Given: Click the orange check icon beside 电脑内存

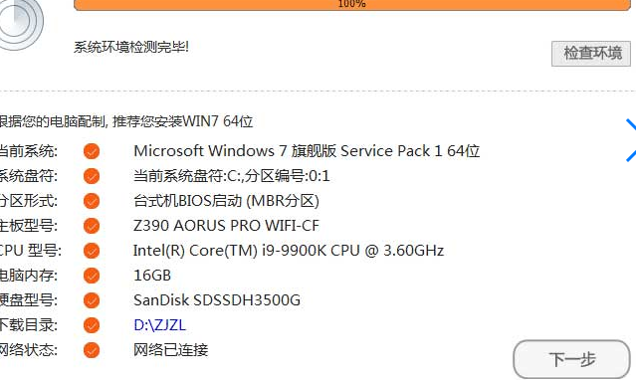Looking at the screenshot, I should (x=92, y=276).
